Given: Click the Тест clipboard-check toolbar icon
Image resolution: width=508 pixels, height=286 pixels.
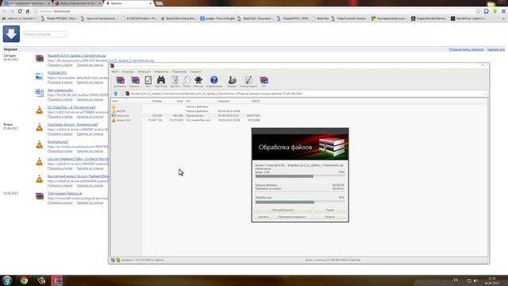Looking at the screenshot, I should pyautogui.click(x=148, y=80).
